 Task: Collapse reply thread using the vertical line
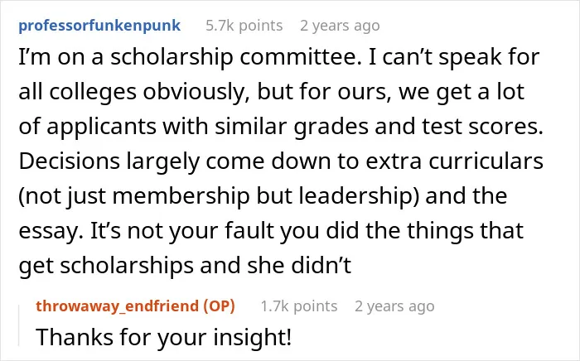pos(19,325)
